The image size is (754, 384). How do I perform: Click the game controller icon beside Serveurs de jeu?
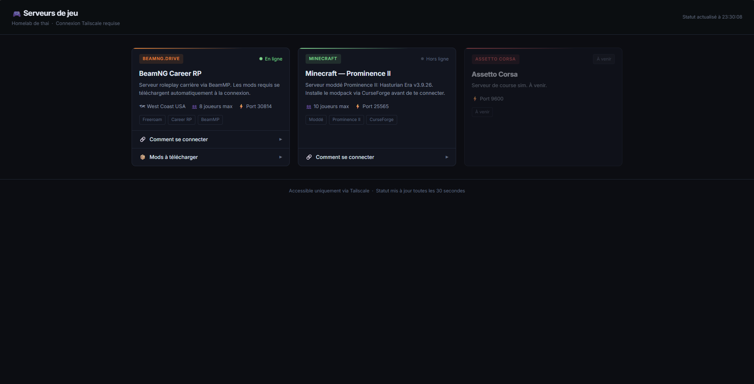17,14
